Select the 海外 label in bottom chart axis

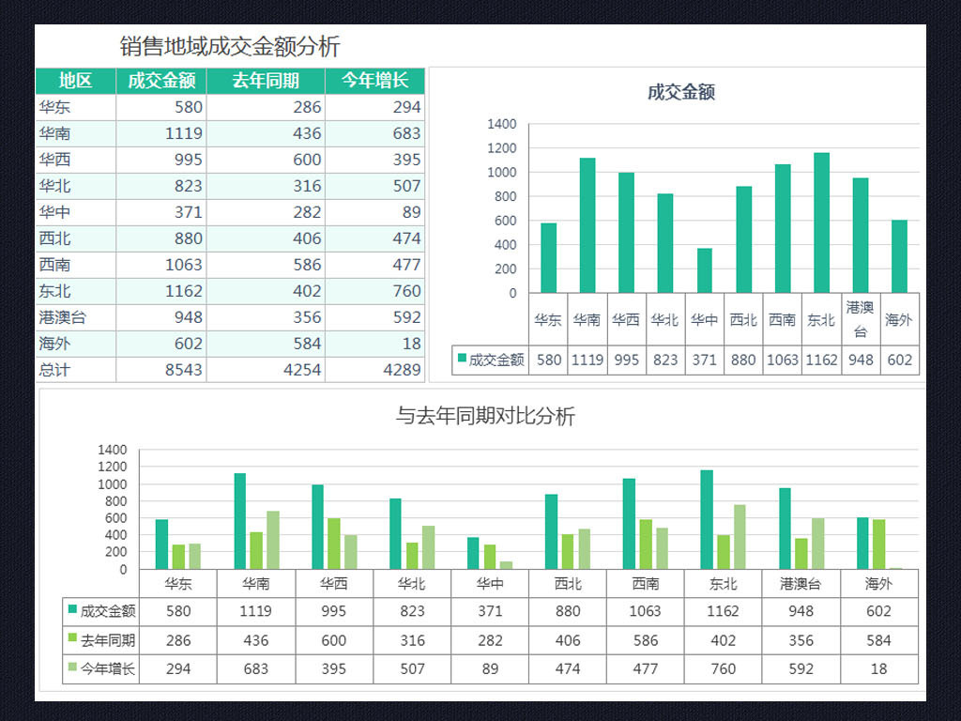click(878, 584)
